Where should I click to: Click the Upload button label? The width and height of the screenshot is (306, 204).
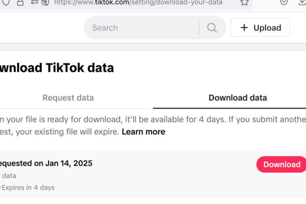coord(267,28)
